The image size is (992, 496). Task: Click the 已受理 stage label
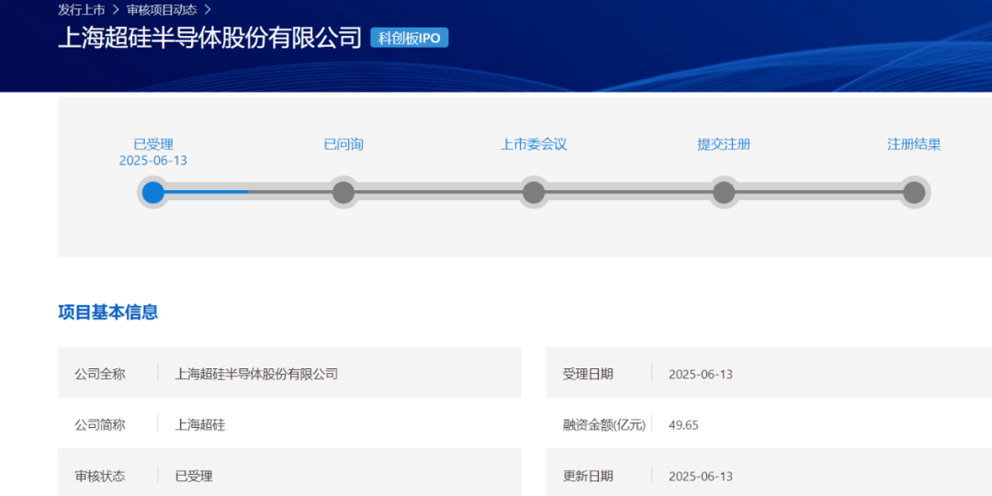point(153,144)
